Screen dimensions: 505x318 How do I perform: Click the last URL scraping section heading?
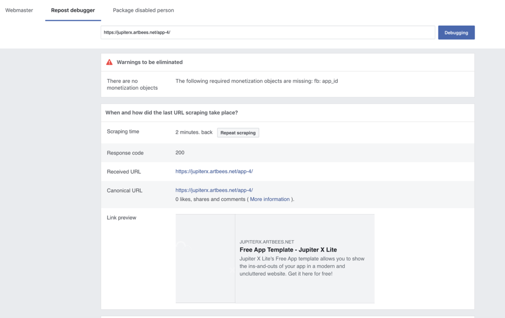[172, 113]
